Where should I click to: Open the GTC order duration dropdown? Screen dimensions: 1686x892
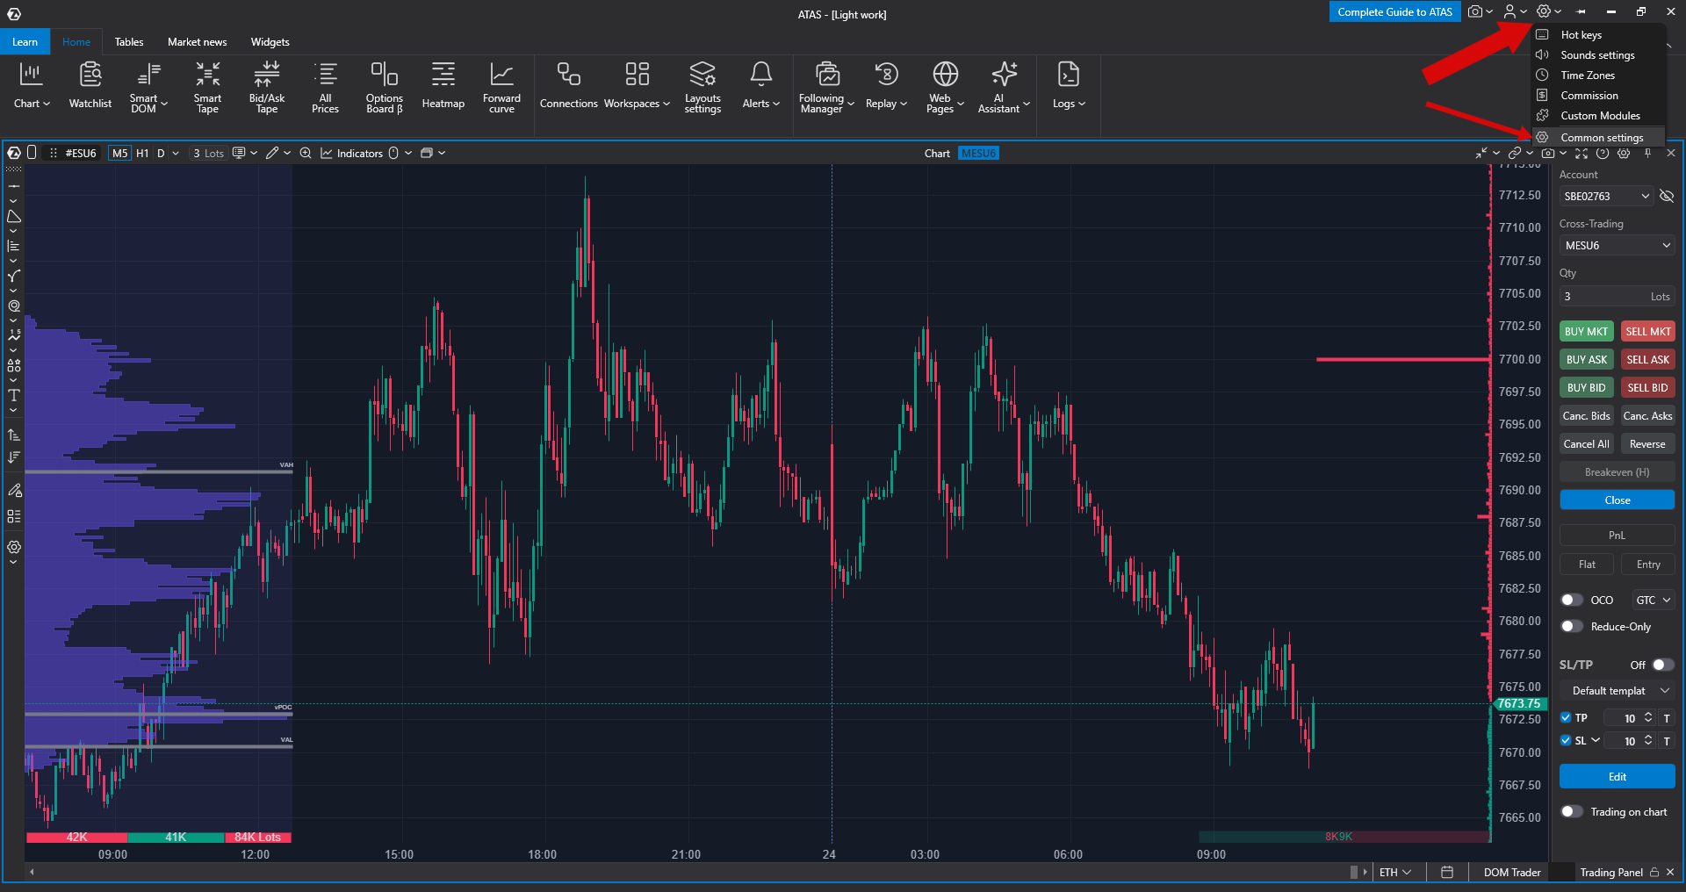tap(1654, 601)
